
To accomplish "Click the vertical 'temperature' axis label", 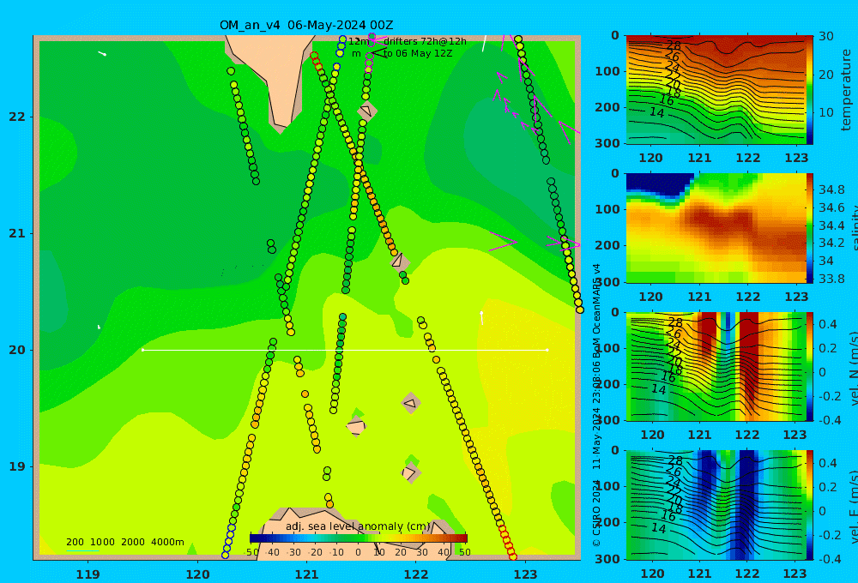I will coord(846,90).
